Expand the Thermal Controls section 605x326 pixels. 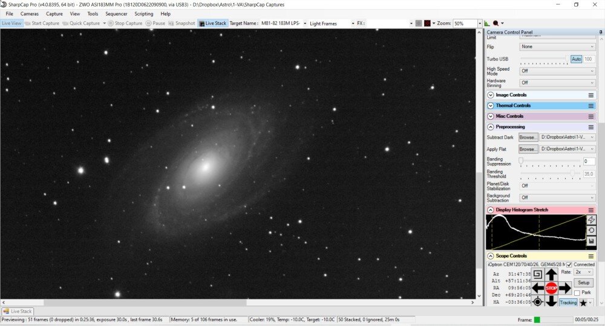(491, 106)
